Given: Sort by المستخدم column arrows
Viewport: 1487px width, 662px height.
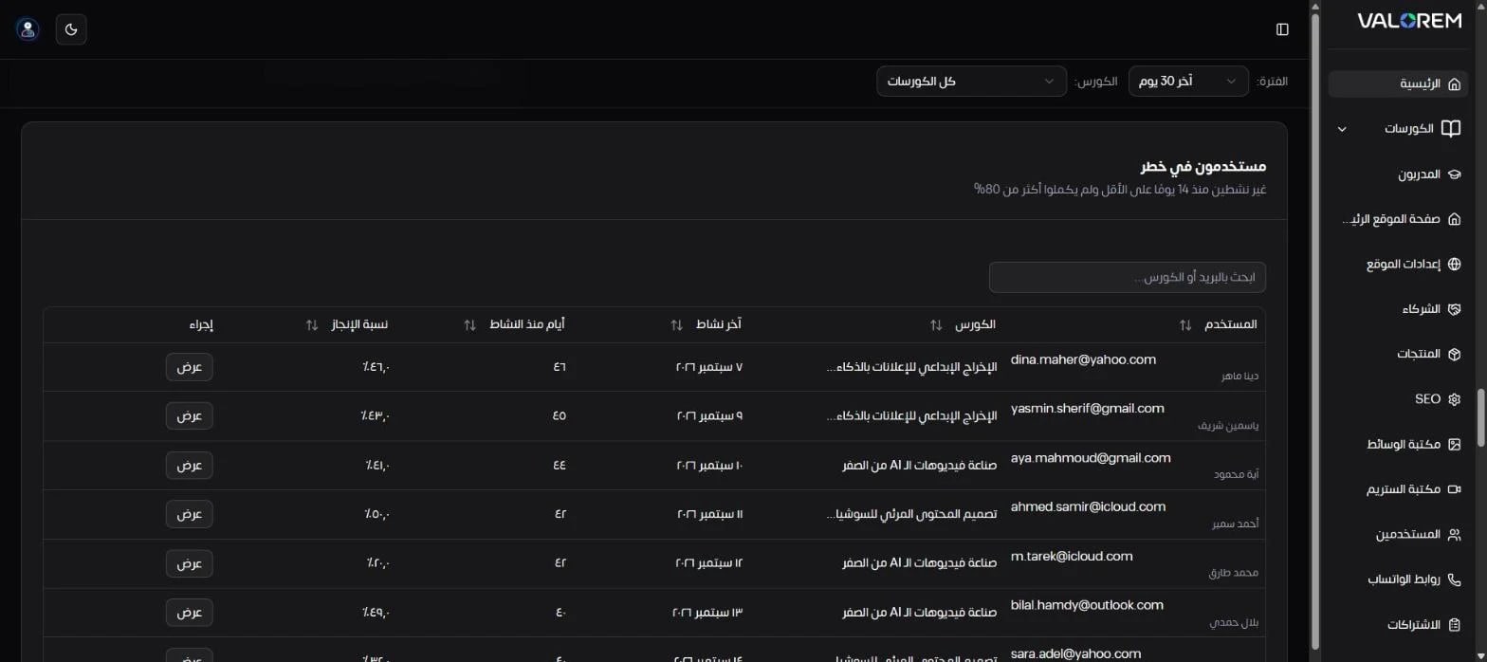Looking at the screenshot, I should point(1185,325).
